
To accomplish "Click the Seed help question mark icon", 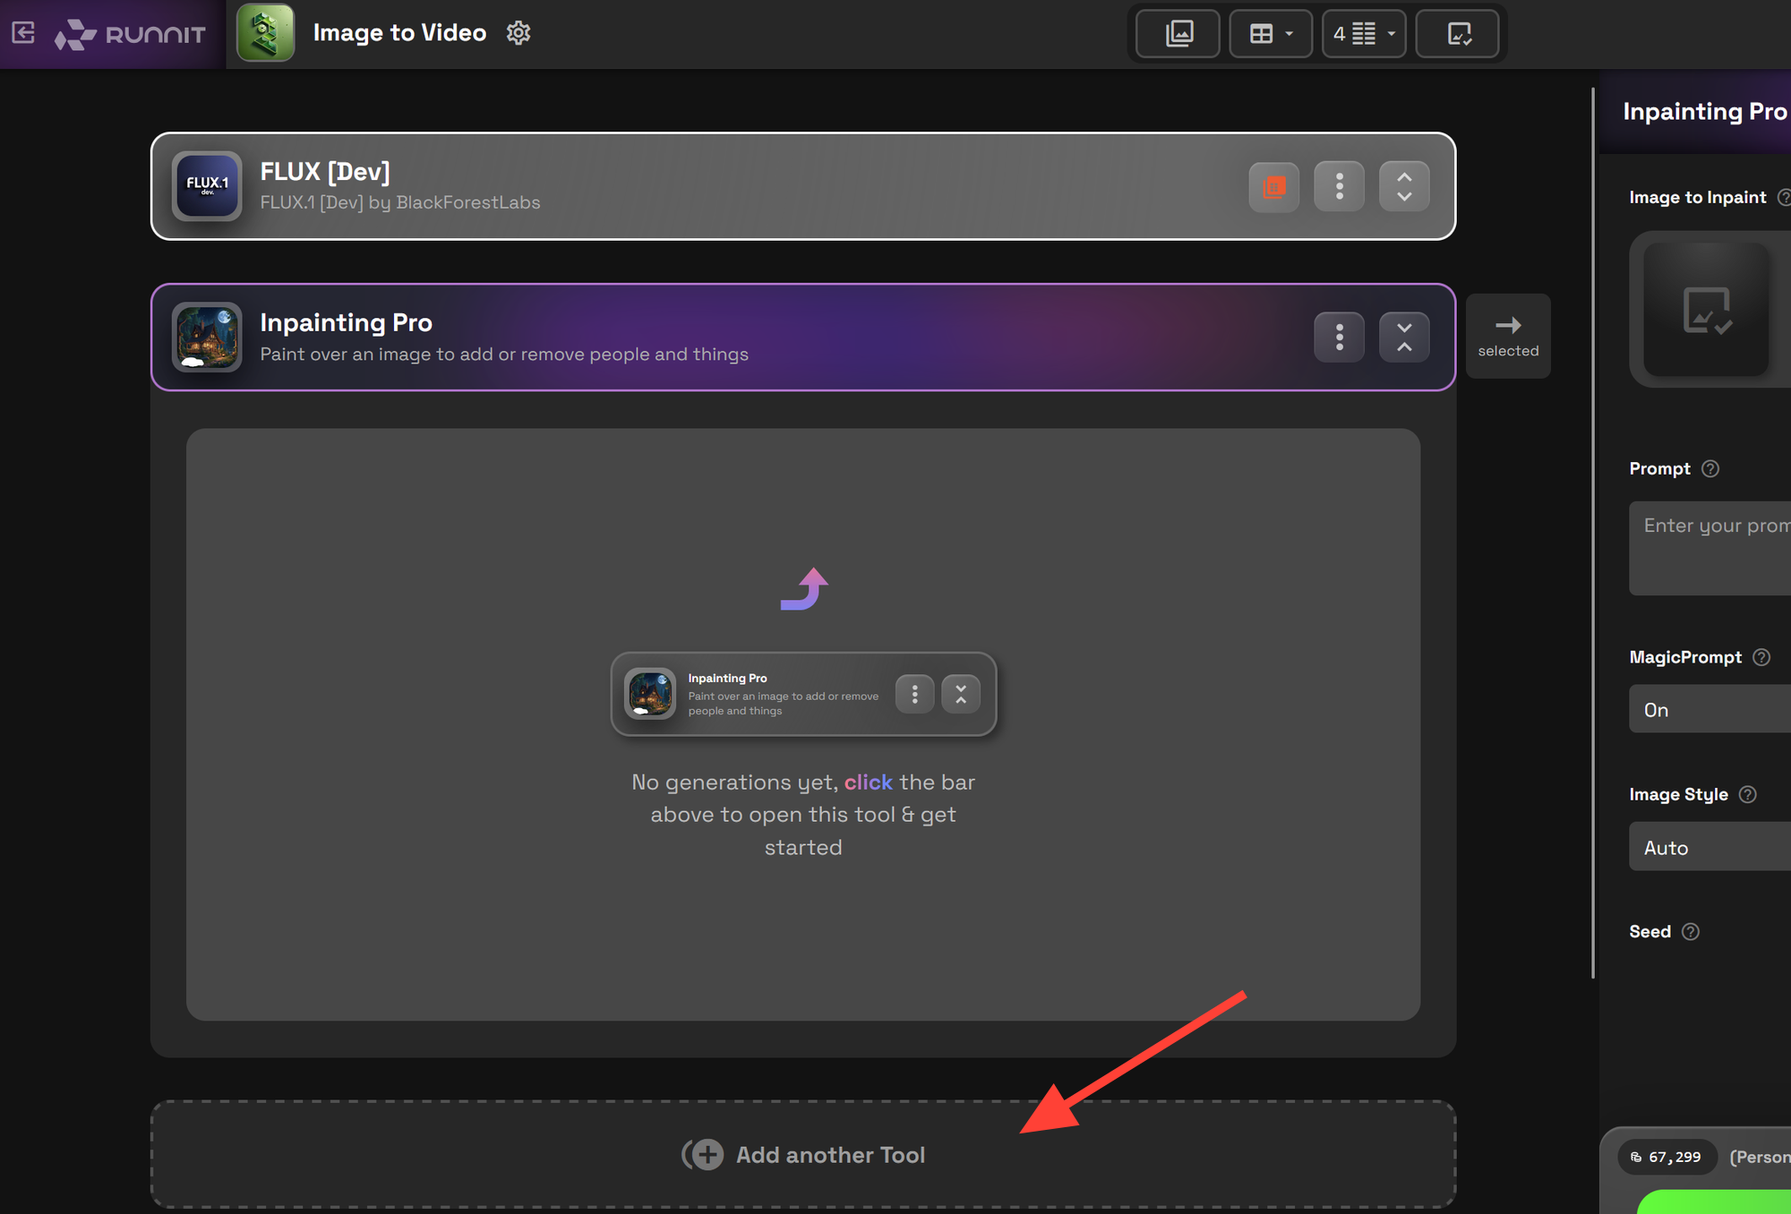I will pyautogui.click(x=1691, y=932).
